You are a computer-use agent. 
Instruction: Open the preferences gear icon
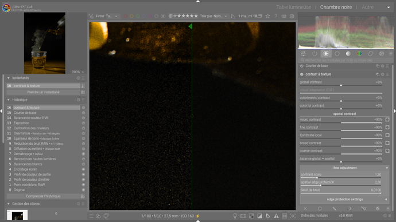click(292, 16)
